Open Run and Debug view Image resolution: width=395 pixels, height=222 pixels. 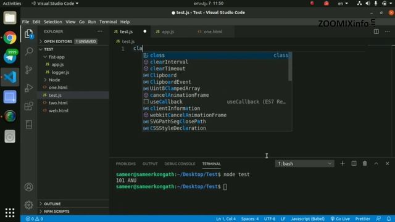(29, 88)
